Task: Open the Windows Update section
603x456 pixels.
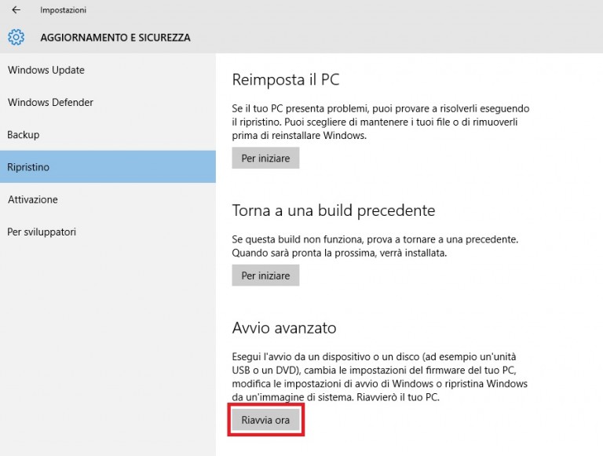Action: point(46,70)
